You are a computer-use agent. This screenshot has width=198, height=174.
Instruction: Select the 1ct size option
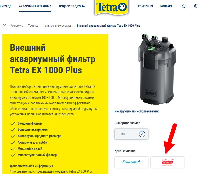tap(131, 134)
